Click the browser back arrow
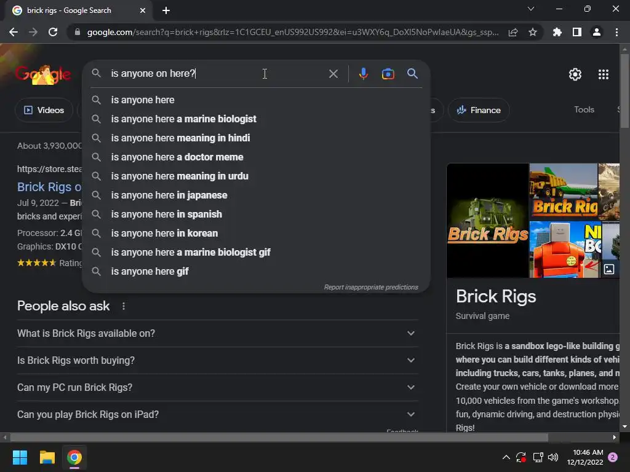The image size is (630, 472). click(14, 32)
